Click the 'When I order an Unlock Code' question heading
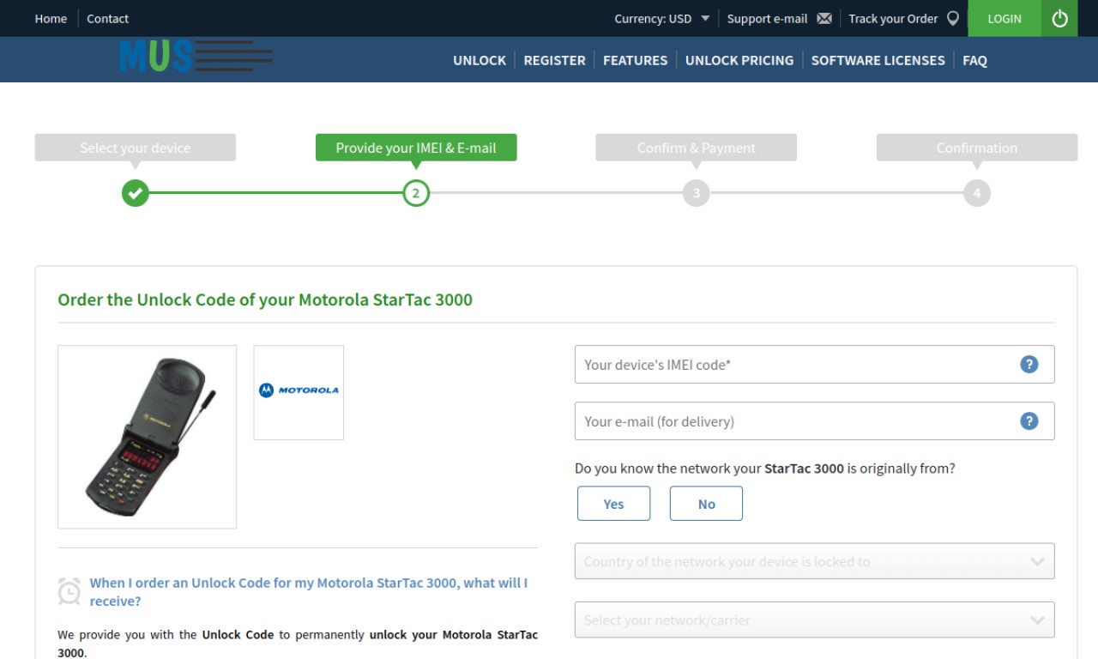The image size is (1098, 659). click(309, 592)
